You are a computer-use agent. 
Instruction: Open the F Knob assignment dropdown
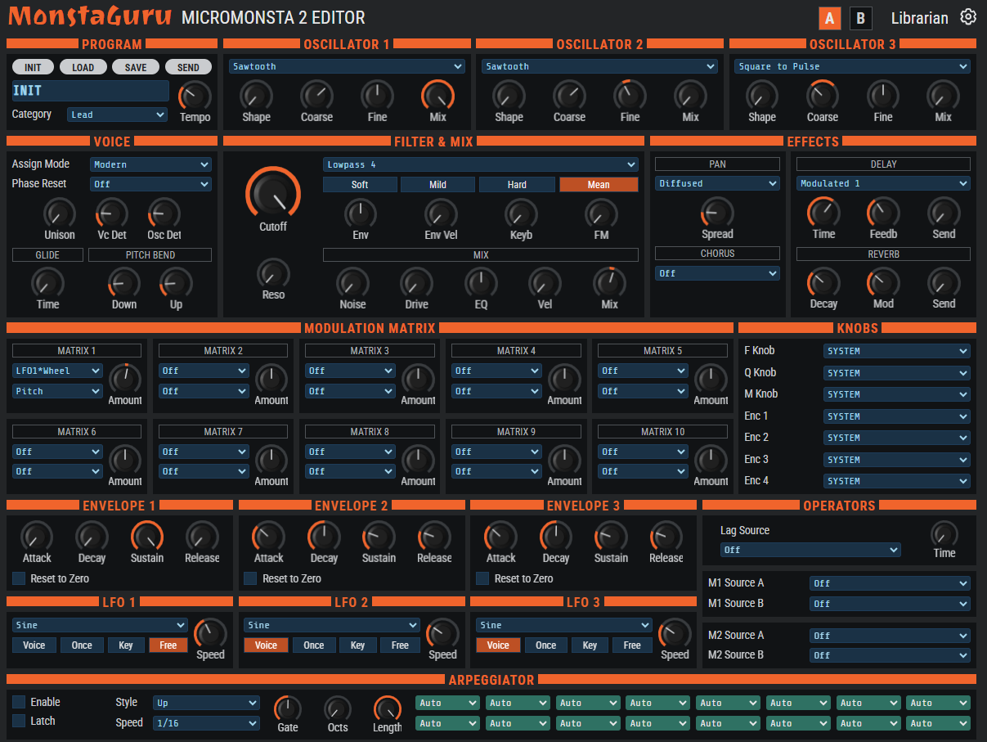coord(897,351)
